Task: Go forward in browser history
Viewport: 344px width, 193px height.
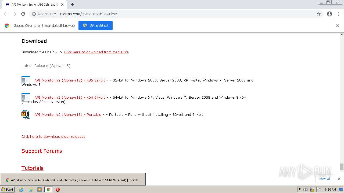Action: coord(15,14)
